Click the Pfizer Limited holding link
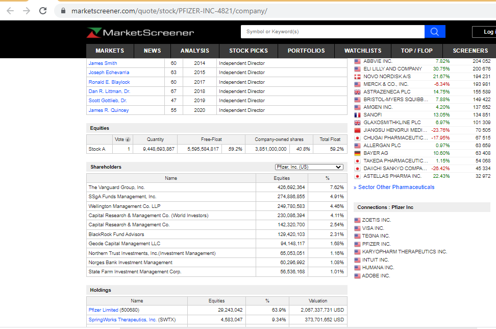496x329 pixels. [103, 310]
